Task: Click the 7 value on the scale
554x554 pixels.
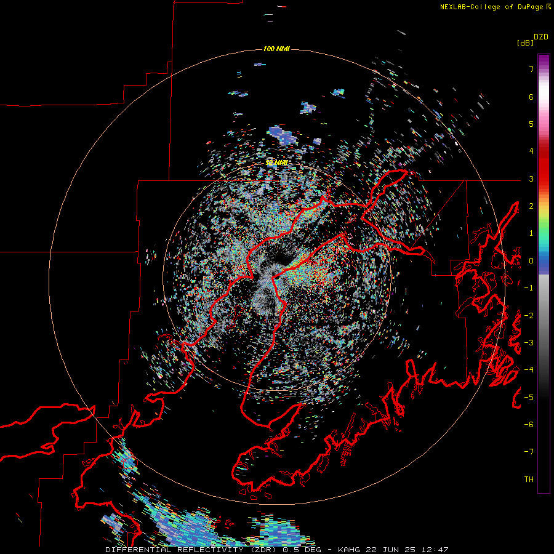Action: click(x=531, y=69)
